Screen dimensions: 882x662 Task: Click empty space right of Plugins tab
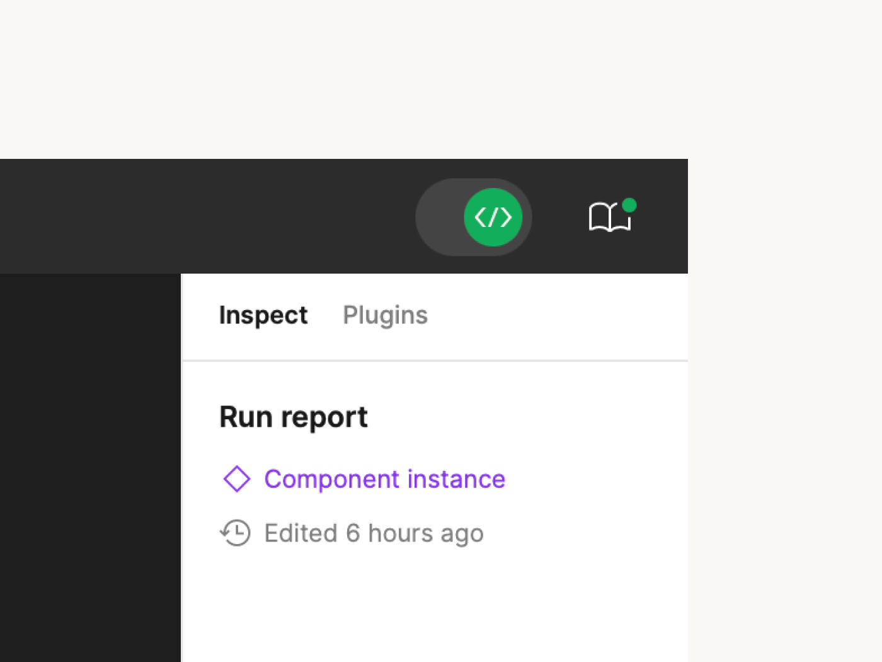[554, 315]
